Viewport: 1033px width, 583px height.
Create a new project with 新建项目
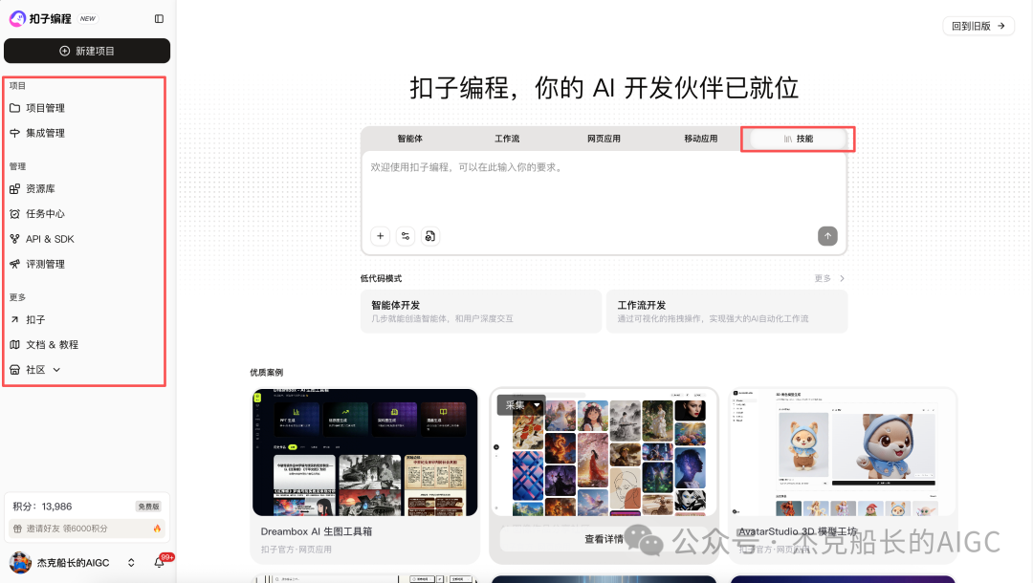[x=87, y=51]
